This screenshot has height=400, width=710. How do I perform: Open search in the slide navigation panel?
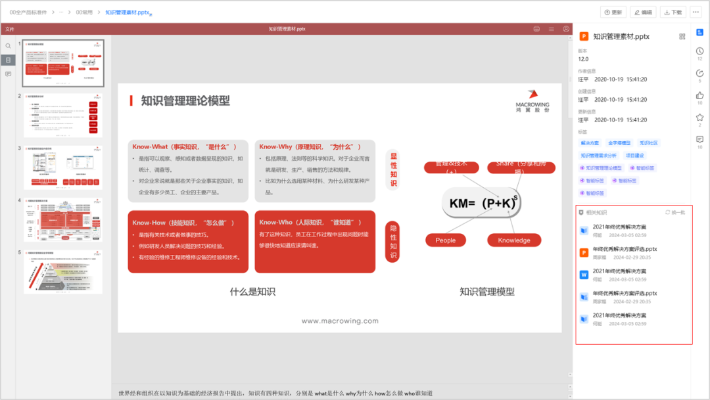click(8, 45)
